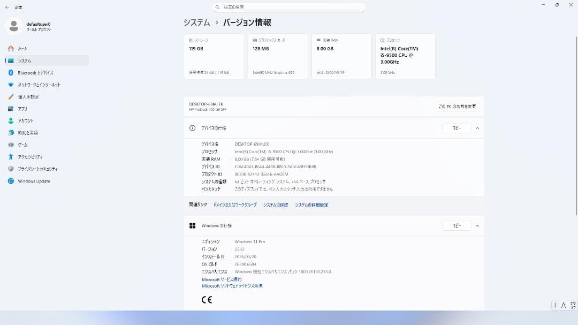
Task: Open ドメインまたはワークグループ link
Action: [x=235, y=205]
